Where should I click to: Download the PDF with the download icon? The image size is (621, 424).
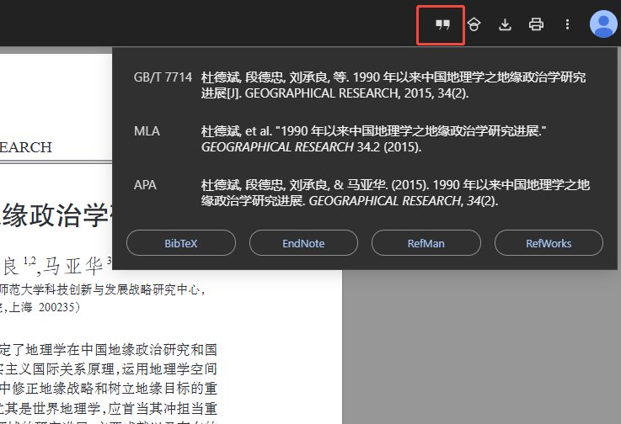click(x=505, y=25)
